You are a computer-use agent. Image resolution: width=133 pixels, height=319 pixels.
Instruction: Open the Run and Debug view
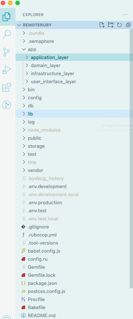(x=7, y=69)
